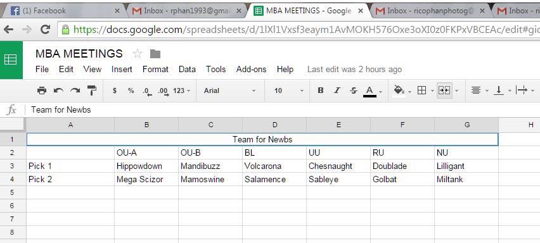This screenshot has height=243, width=540.
Task: Click the browser address bar URL
Action: click(307, 30)
